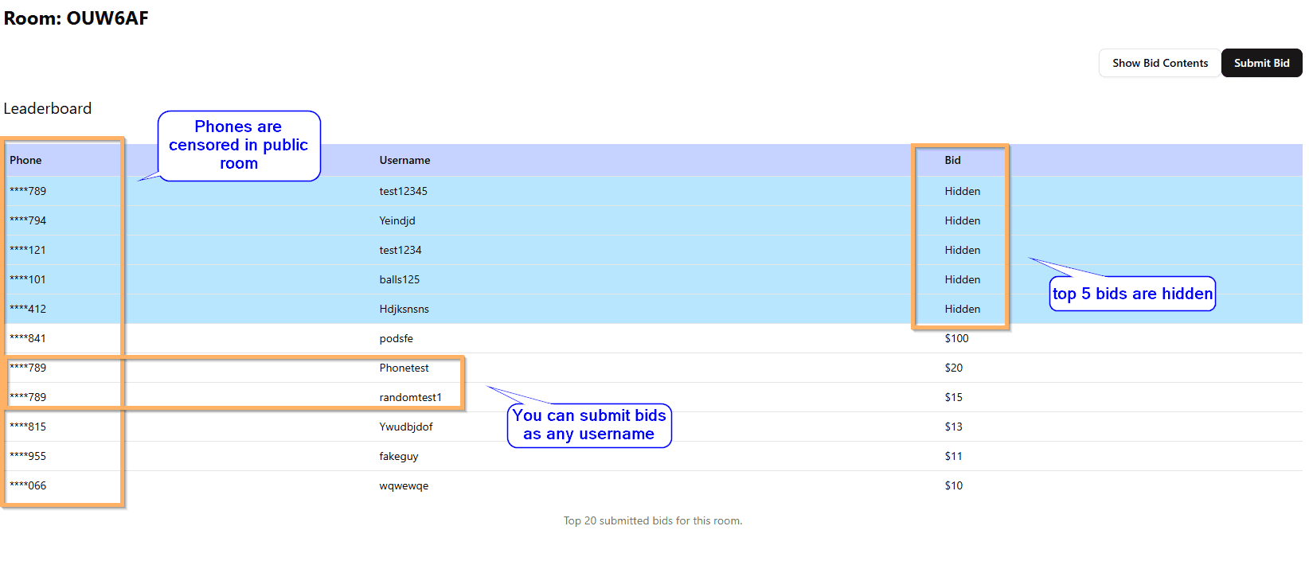Select username Phonetest
The height and width of the screenshot is (565, 1309).
[x=404, y=368]
